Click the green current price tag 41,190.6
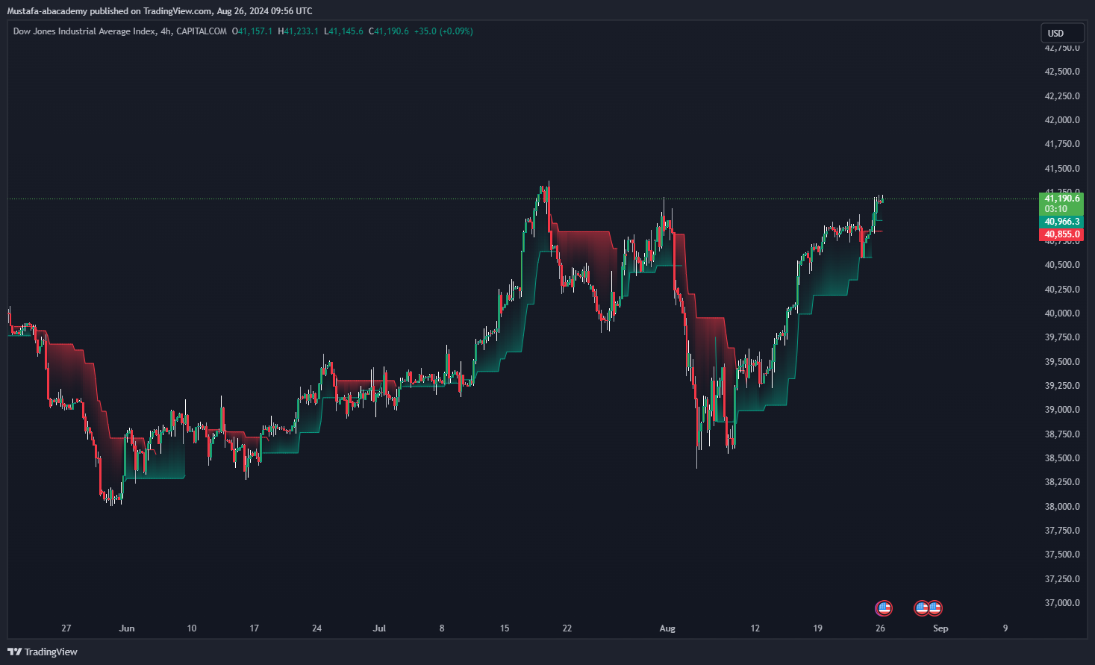The width and height of the screenshot is (1095, 665). coord(1061,199)
